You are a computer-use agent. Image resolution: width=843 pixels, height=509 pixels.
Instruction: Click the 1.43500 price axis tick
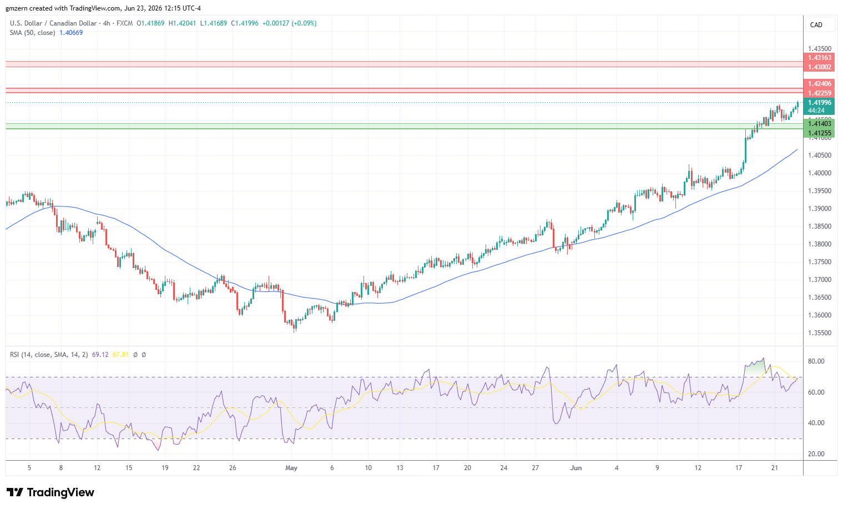point(820,49)
